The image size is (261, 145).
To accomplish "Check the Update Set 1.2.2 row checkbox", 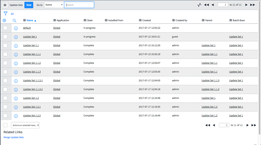I will (5, 116).
